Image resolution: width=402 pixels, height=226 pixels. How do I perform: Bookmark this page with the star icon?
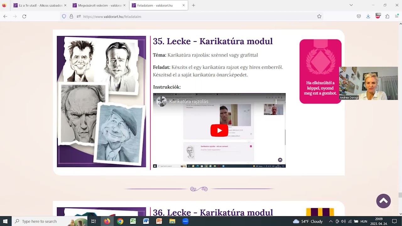coord(319,16)
